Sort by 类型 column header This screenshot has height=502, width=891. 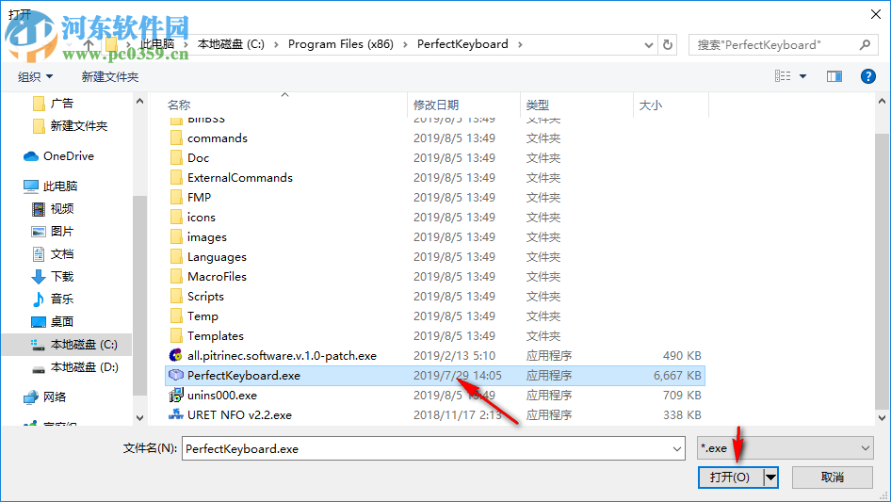[538, 105]
